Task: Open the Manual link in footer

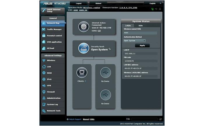Action: pyautogui.click(x=86, y=119)
